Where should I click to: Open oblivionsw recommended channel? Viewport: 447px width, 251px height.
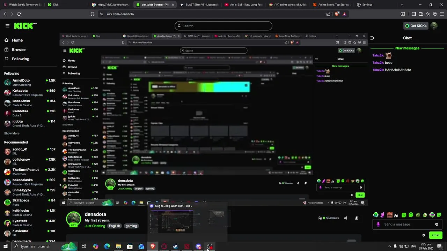pyautogui.click(x=30, y=161)
